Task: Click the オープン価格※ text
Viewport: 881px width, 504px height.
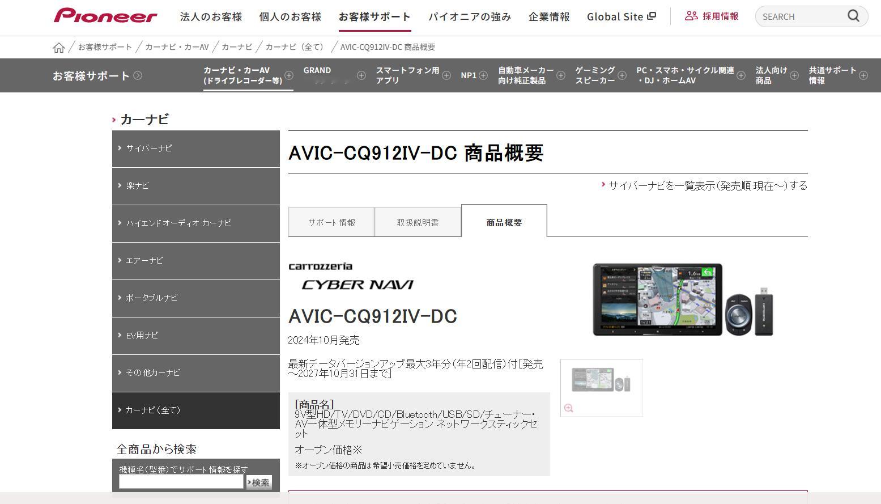Action: tap(328, 450)
